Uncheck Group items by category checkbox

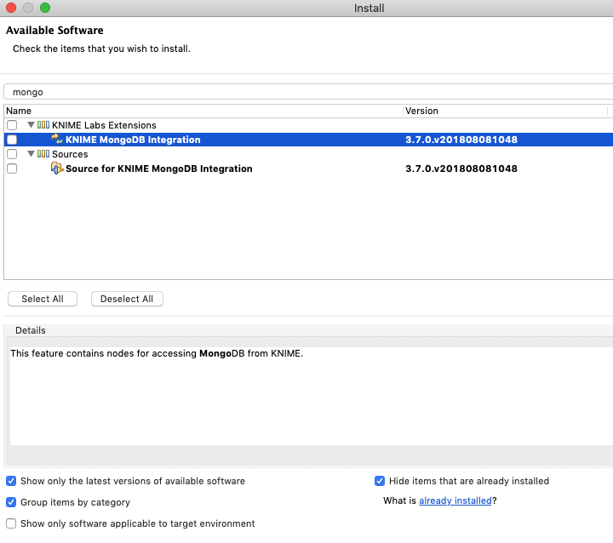(x=11, y=502)
